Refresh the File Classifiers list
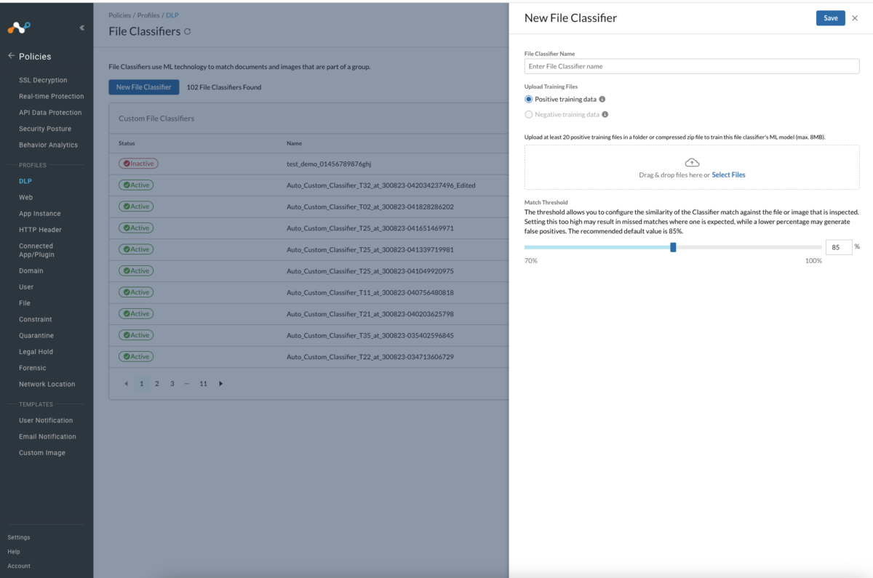This screenshot has height=578, width=873. (x=188, y=31)
